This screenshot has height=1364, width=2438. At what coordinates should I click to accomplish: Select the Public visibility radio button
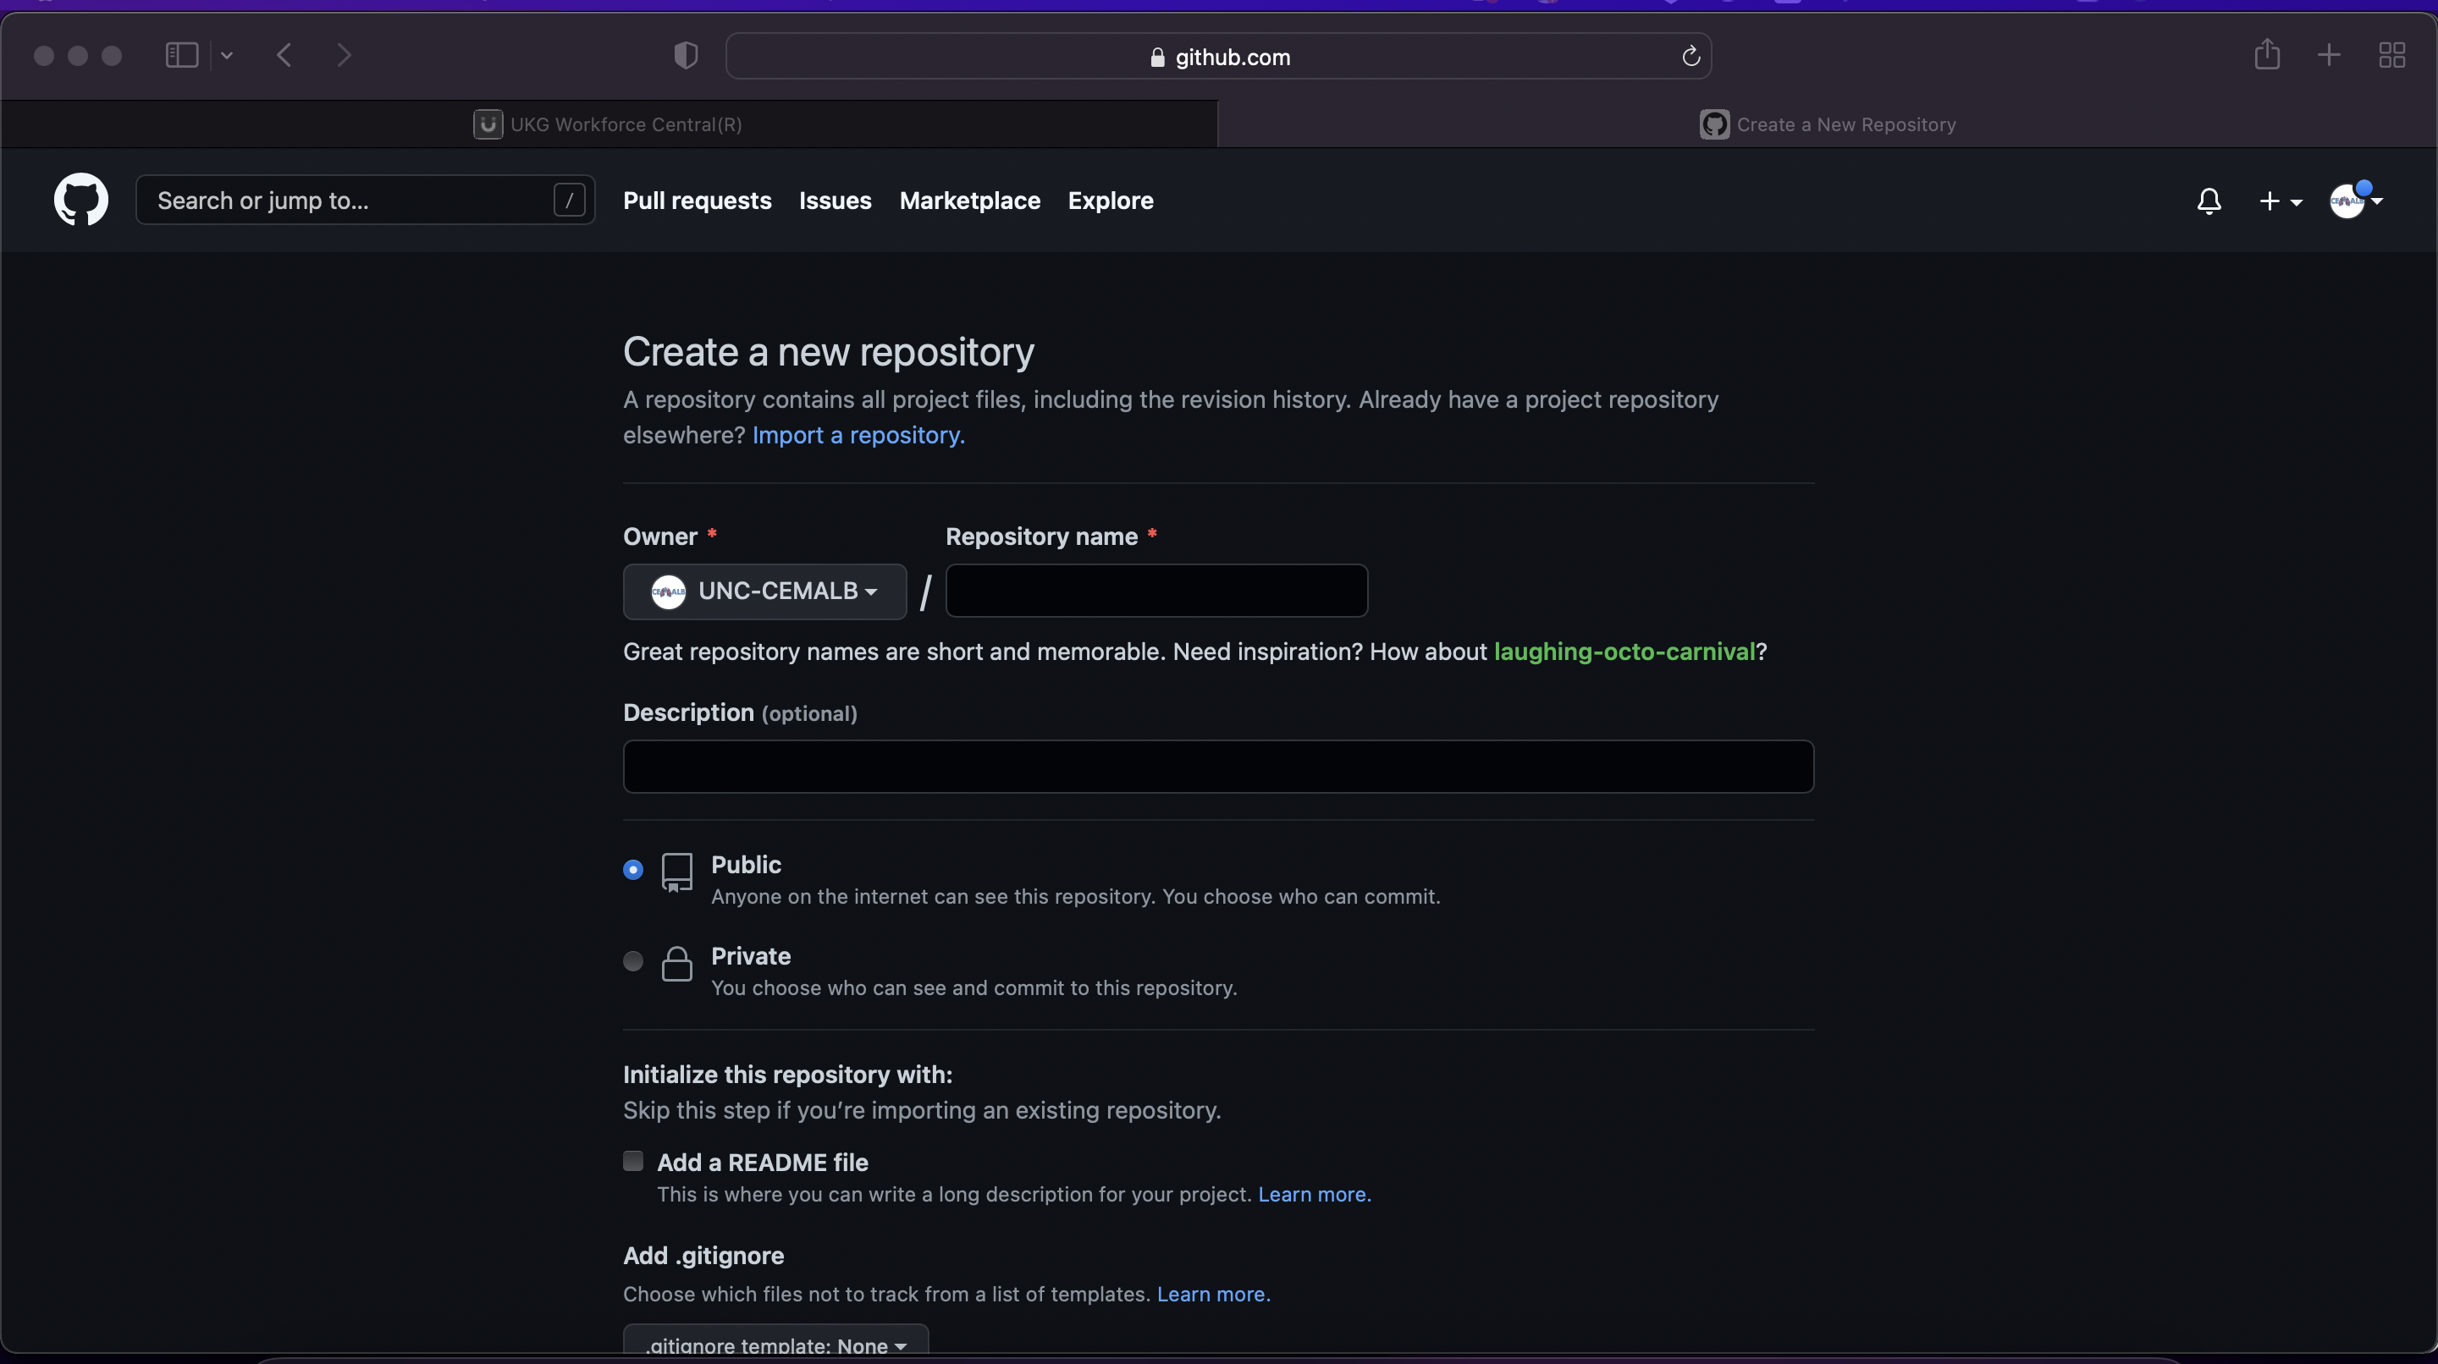coord(633,869)
